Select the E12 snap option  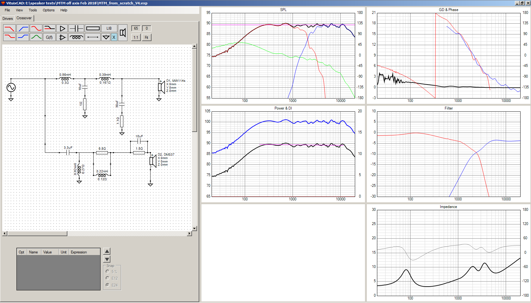[x=112, y=278]
